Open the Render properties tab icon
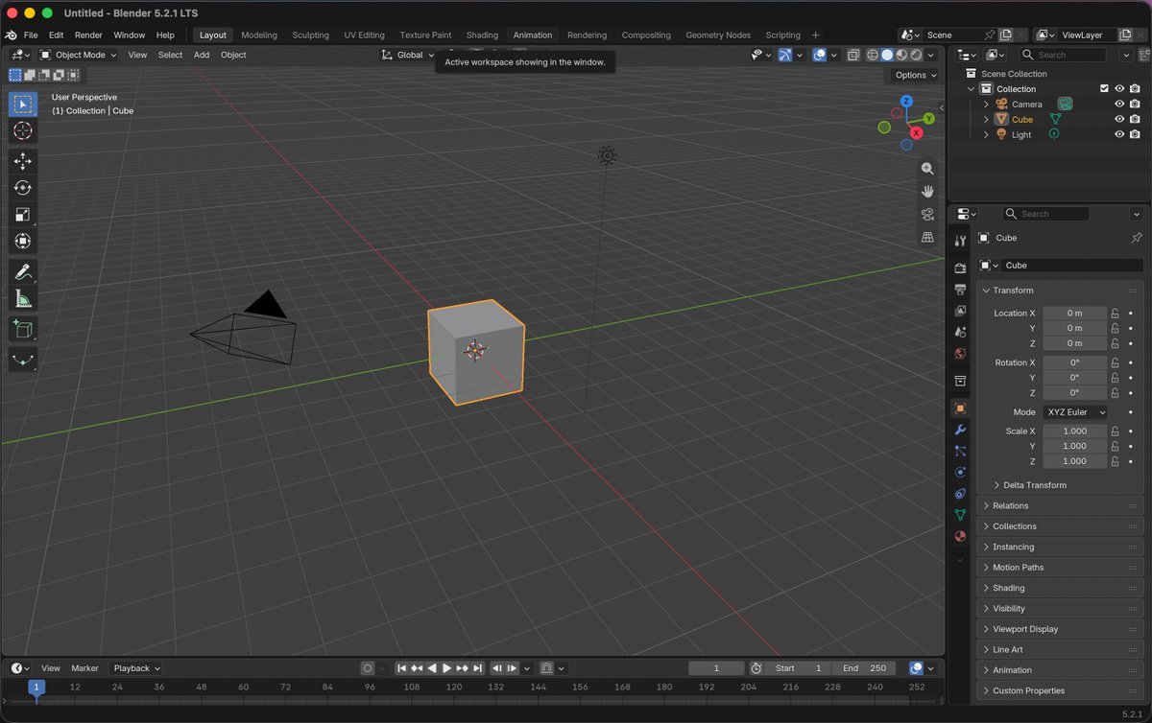Screen dimensions: 1152x723 click(960, 268)
